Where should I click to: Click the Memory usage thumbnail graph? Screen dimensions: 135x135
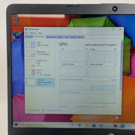click(x=31, y=54)
